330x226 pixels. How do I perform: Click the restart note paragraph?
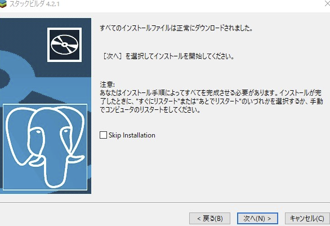pyautogui.click(x=211, y=101)
